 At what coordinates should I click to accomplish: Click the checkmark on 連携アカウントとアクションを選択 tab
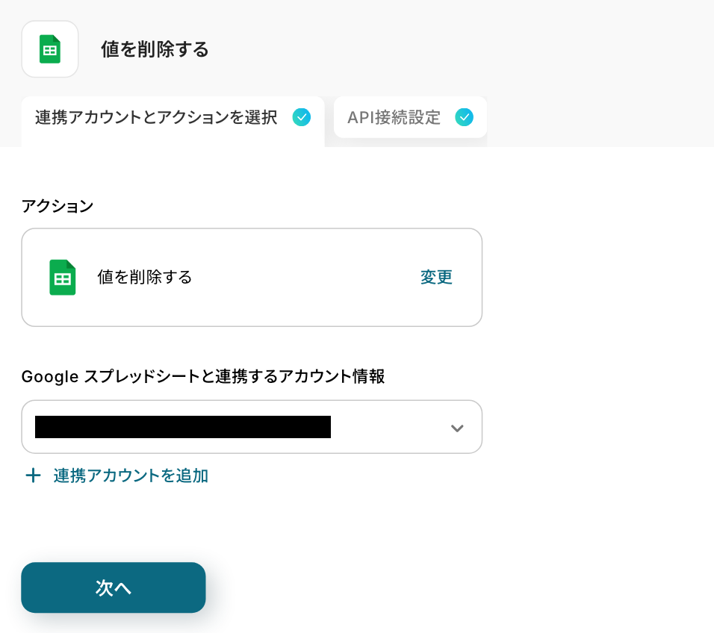(x=302, y=117)
